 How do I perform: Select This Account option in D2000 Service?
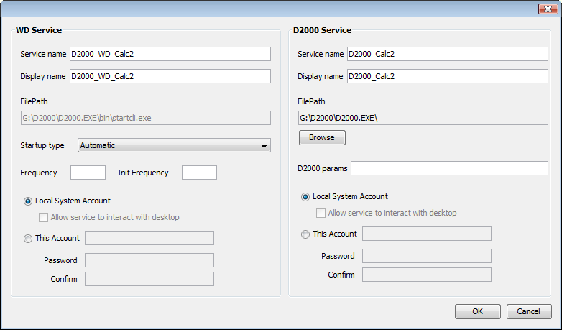pyautogui.click(x=305, y=234)
